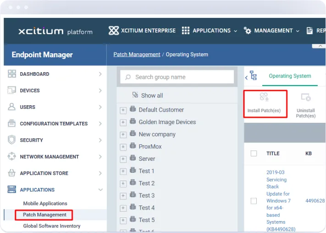The height and width of the screenshot is (233, 326).
Task: Expand the Test 4 group
Action: (x=123, y=208)
